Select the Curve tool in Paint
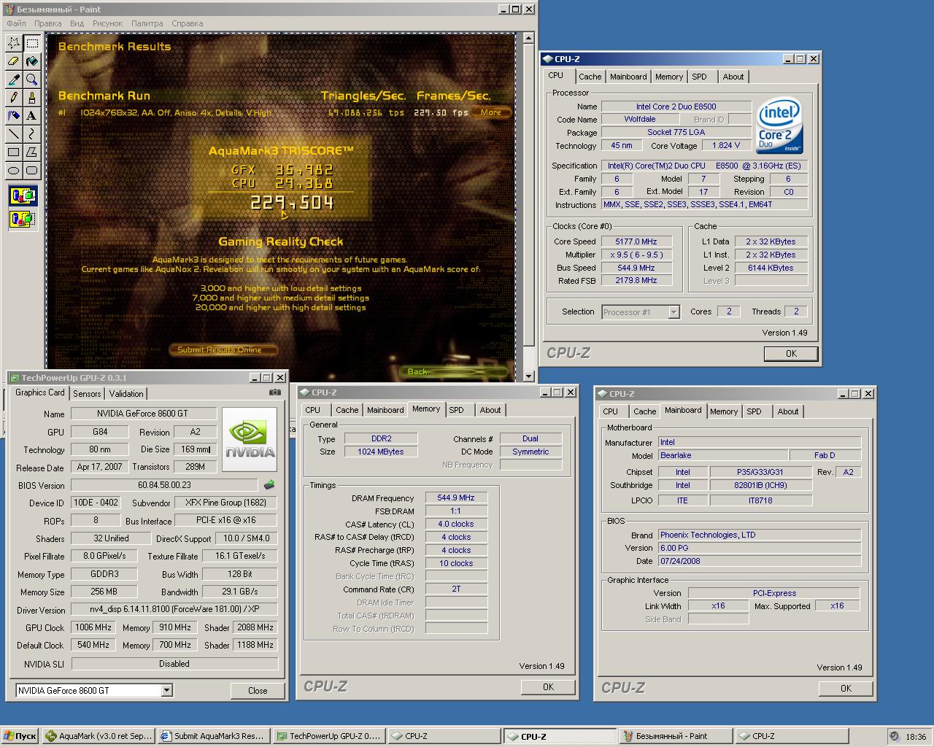934x747 pixels. coord(32,133)
